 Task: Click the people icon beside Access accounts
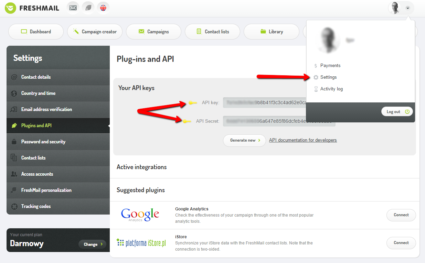coord(14,174)
